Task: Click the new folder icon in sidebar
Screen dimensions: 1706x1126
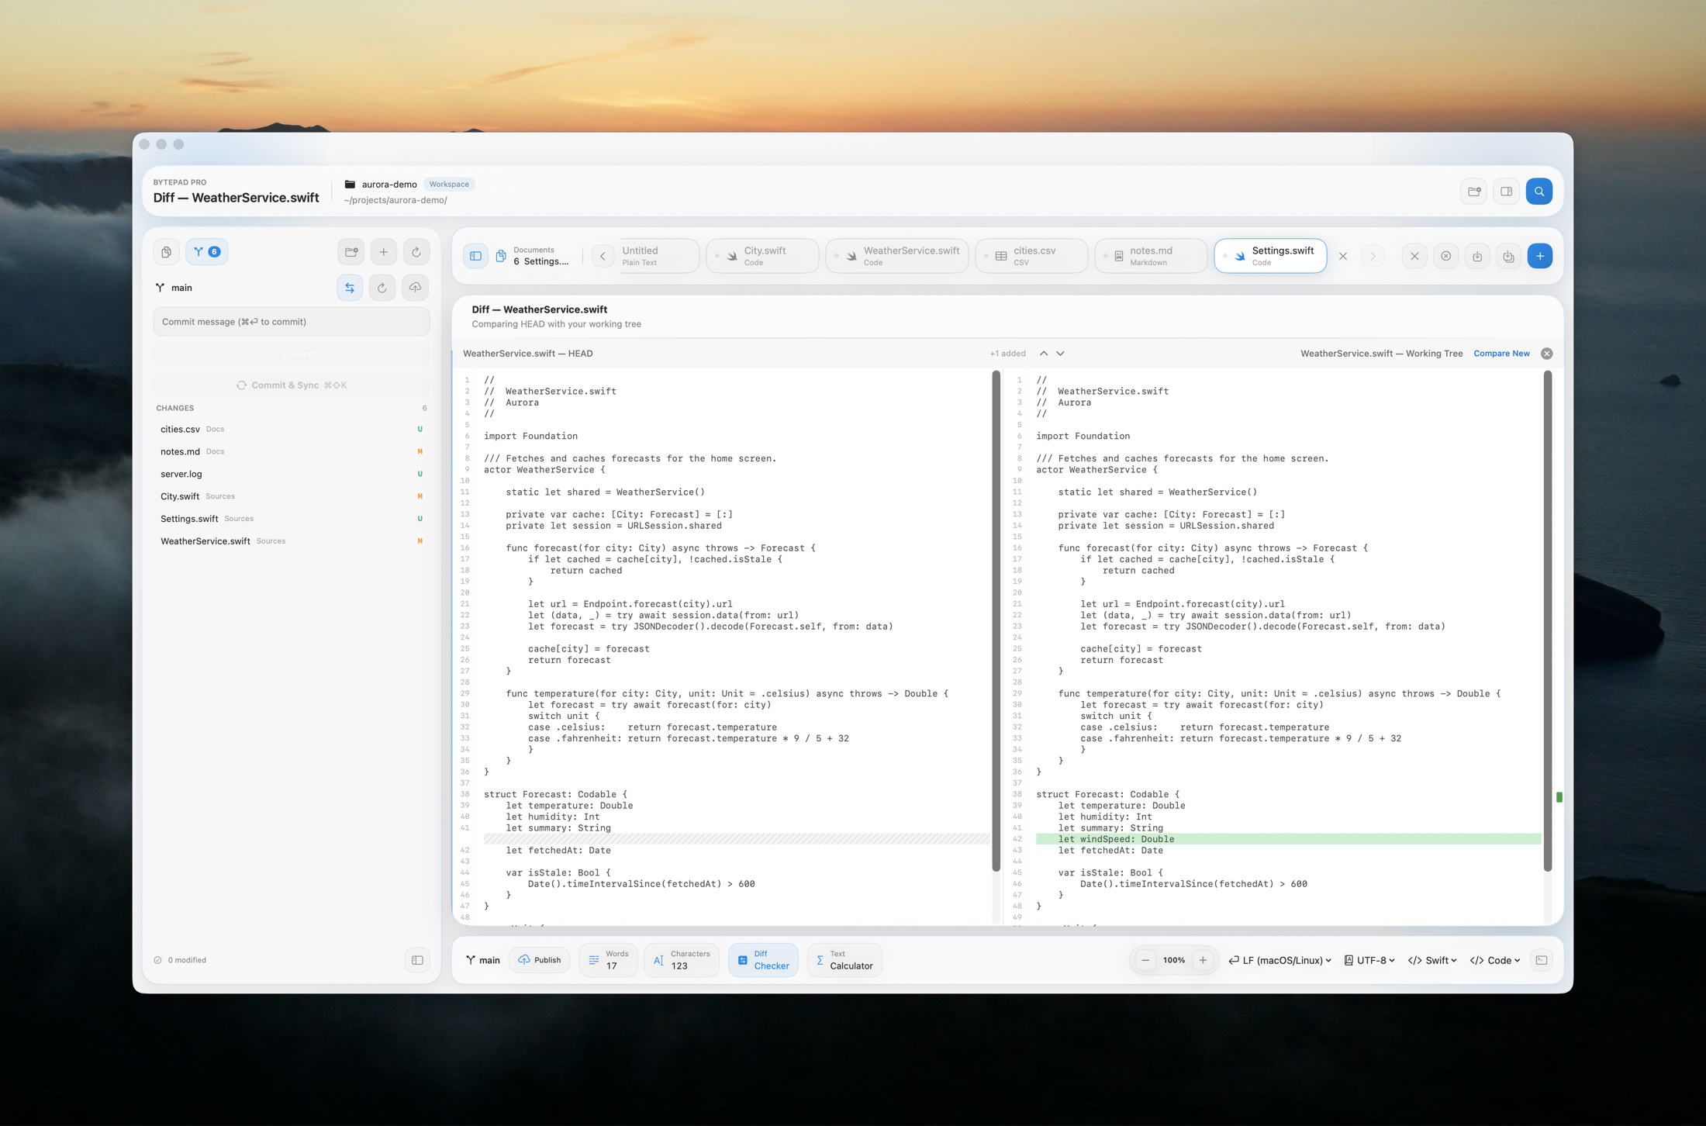Action: pyautogui.click(x=351, y=252)
